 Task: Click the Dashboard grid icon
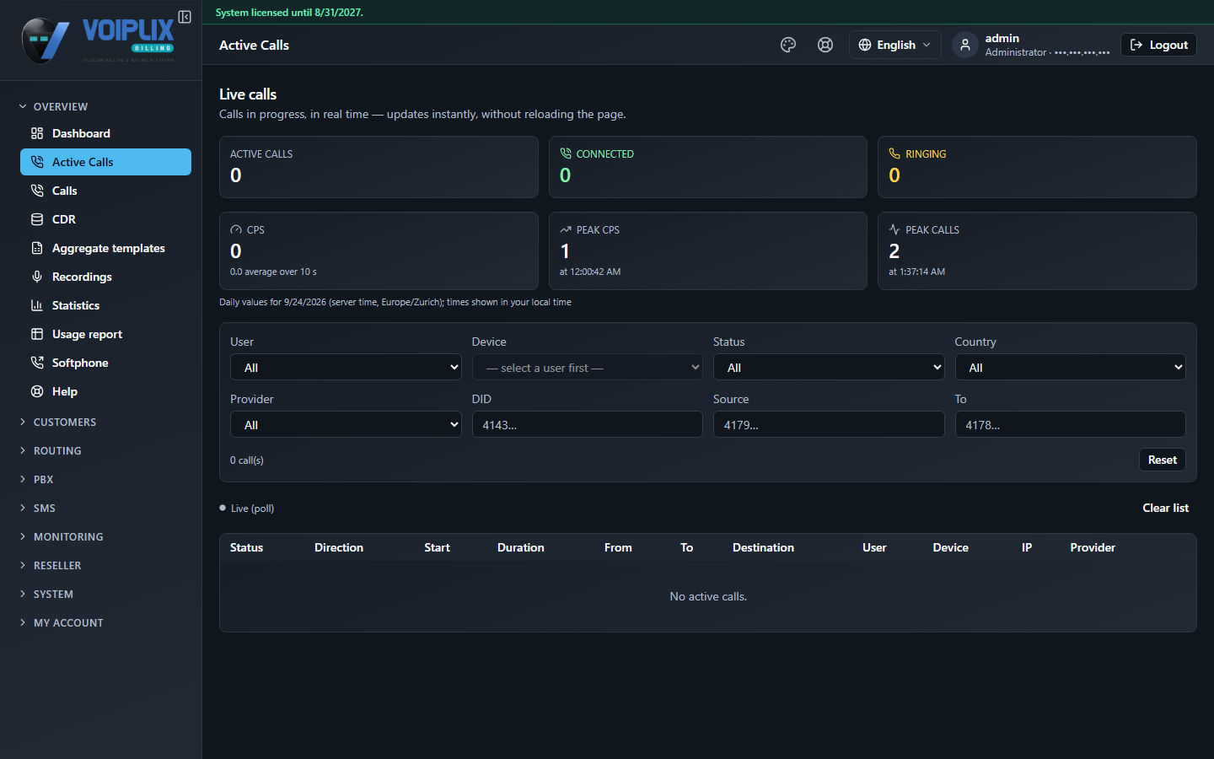37,133
